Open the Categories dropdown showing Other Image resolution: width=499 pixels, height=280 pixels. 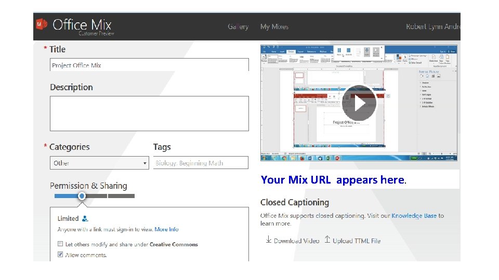(99, 163)
